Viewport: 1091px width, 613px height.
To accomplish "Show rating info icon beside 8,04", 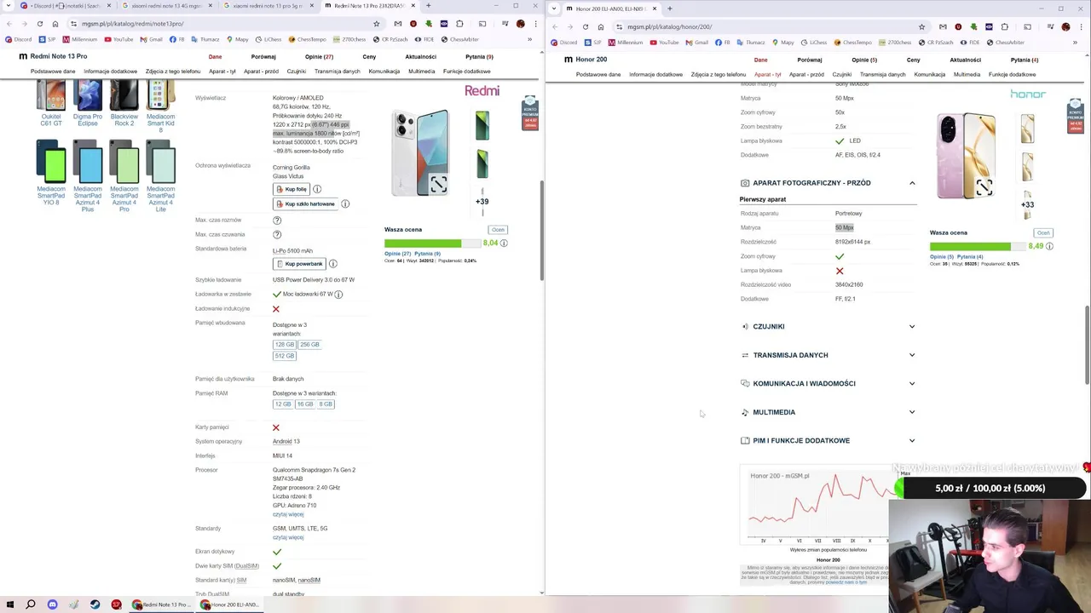I will pyautogui.click(x=504, y=243).
